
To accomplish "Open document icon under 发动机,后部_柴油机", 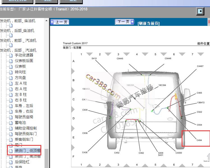I will click(x=11, y=35).
